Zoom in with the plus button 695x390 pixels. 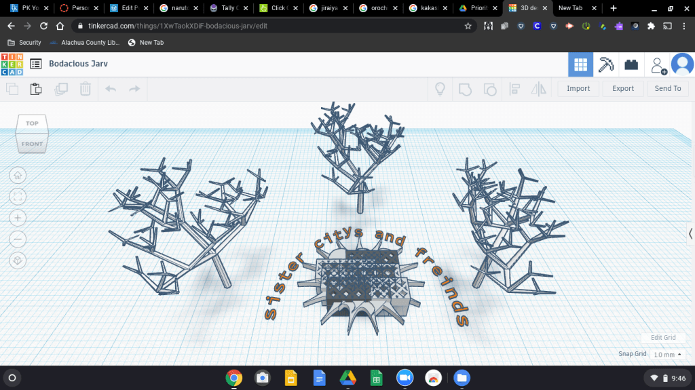[x=18, y=218]
